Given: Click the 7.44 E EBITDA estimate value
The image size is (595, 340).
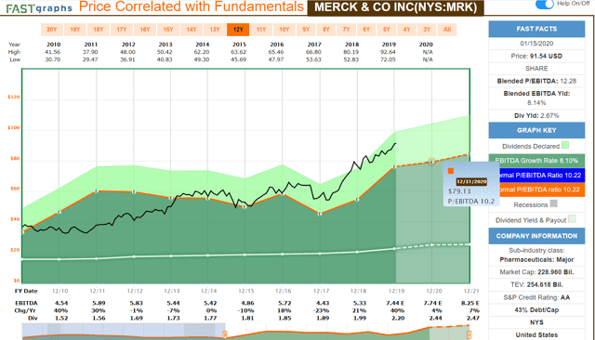Looking at the screenshot, I should [396, 303].
